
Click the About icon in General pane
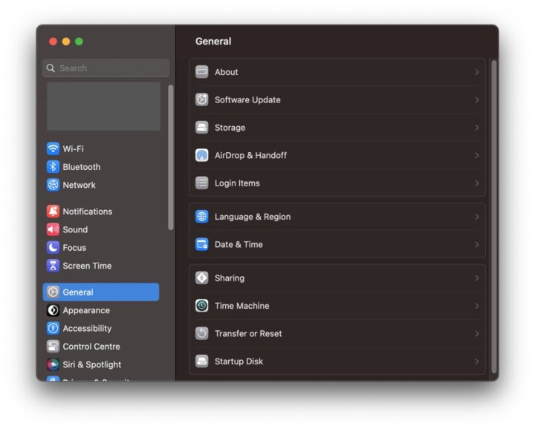pyautogui.click(x=201, y=72)
